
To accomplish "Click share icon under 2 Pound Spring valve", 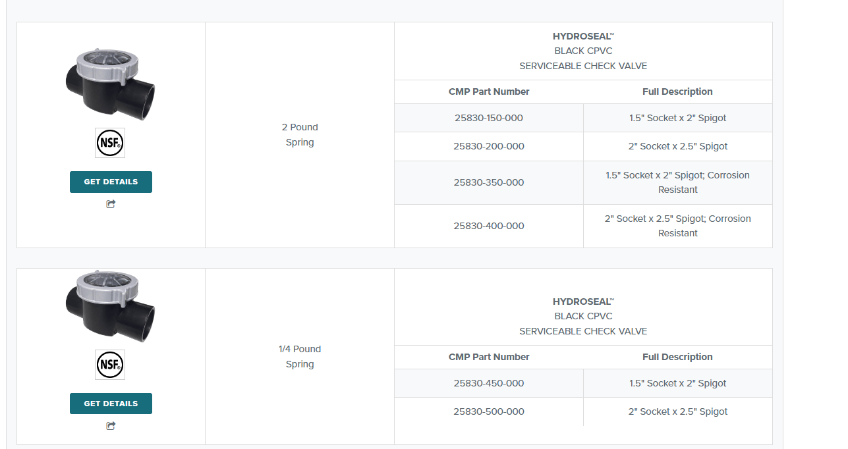I will [111, 204].
